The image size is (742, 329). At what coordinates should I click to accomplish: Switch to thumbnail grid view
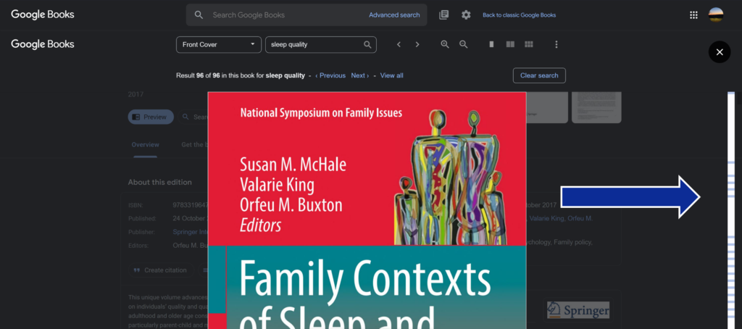point(529,44)
